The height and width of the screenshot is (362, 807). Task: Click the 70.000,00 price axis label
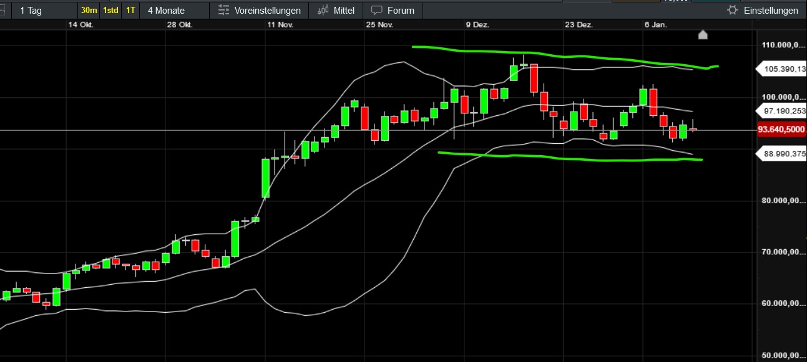(785, 252)
